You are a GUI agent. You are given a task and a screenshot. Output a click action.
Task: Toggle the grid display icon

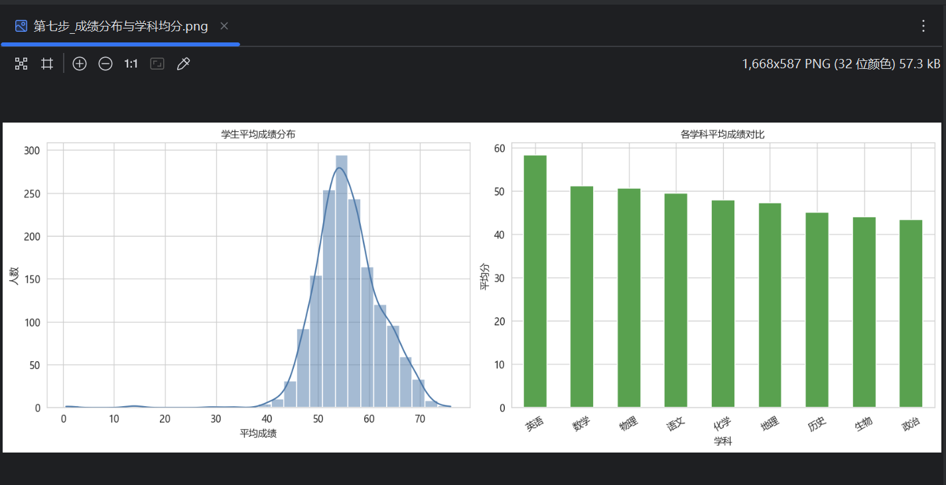[47, 64]
